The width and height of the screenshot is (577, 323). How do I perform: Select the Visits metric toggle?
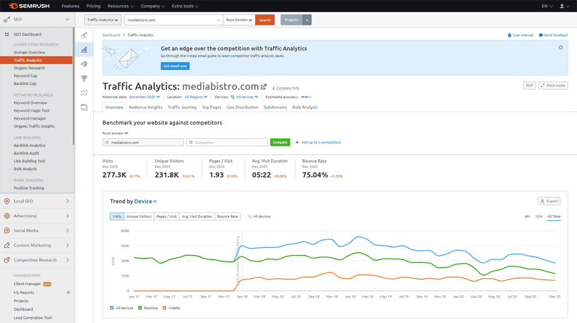tap(117, 216)
